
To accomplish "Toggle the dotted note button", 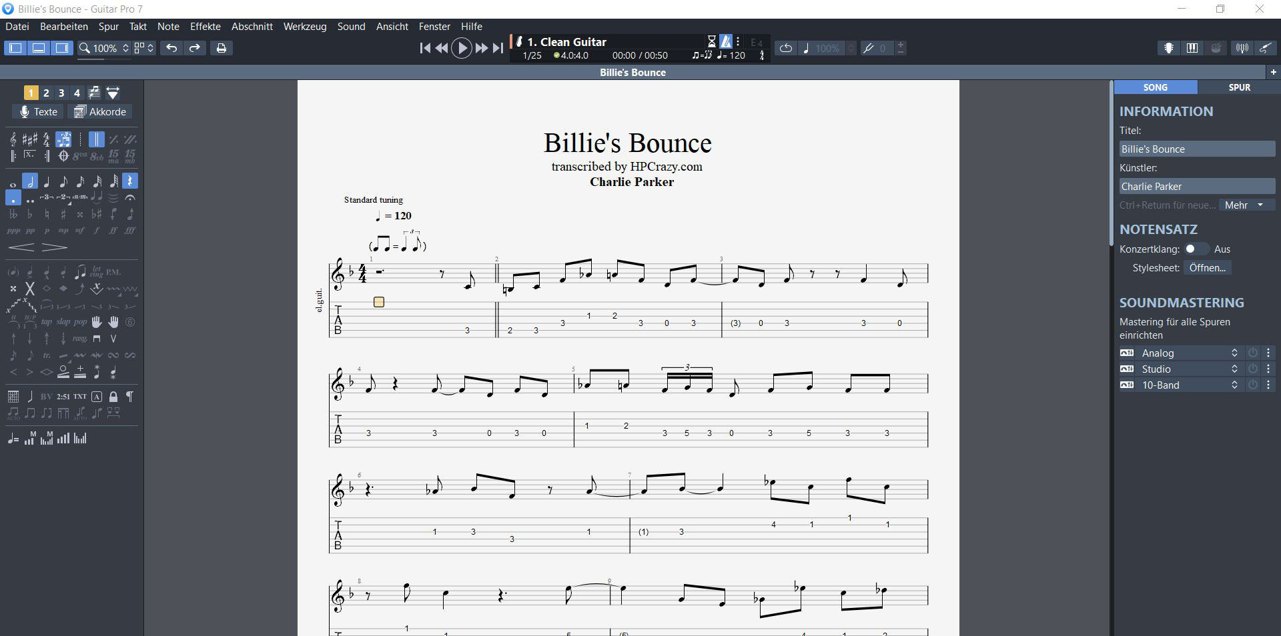I will pyautogui.click(x=13, y=198).
